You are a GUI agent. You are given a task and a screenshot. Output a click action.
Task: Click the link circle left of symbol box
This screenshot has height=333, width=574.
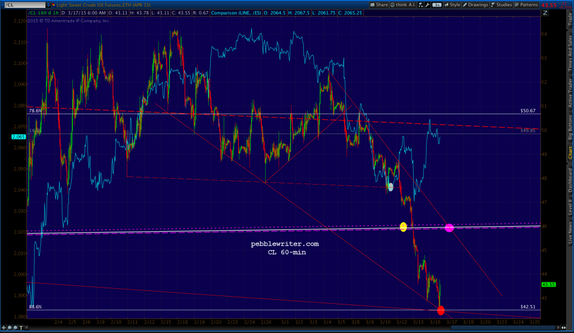click(2, 4)
